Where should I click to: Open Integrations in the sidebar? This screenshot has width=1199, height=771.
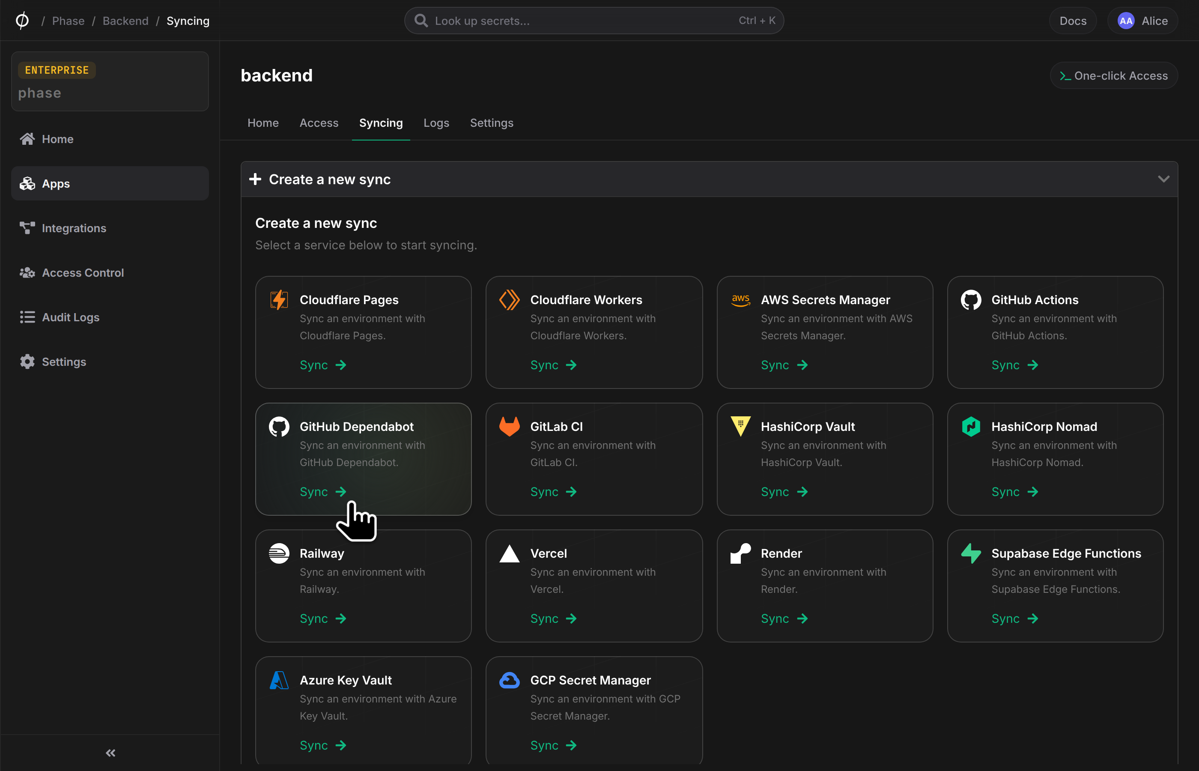(x=110, y=228)
